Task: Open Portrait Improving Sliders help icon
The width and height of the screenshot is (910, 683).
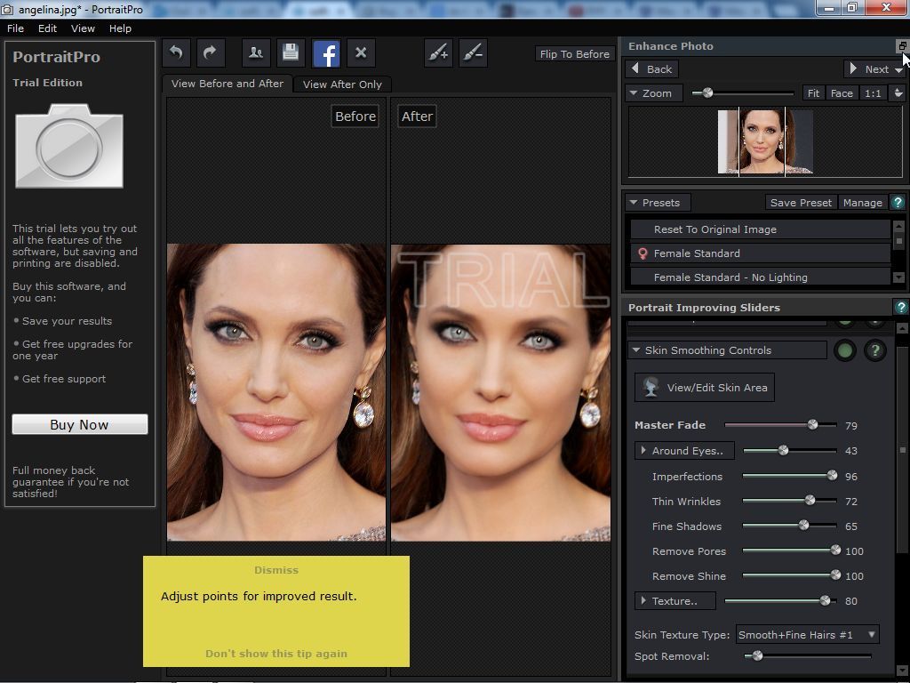Action: click(x=901, y=307)
